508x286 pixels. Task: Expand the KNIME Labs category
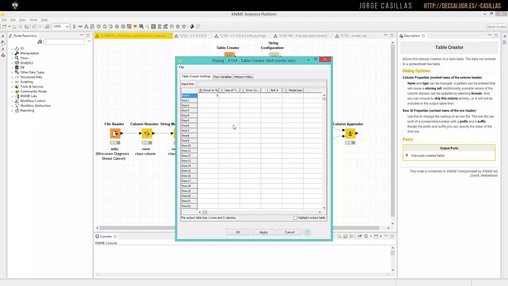coord(12,96)
